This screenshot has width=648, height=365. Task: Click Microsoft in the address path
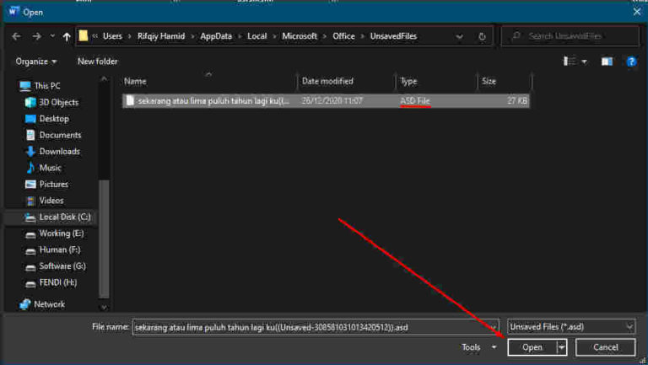pyautogui.click(x=300, y=36)
